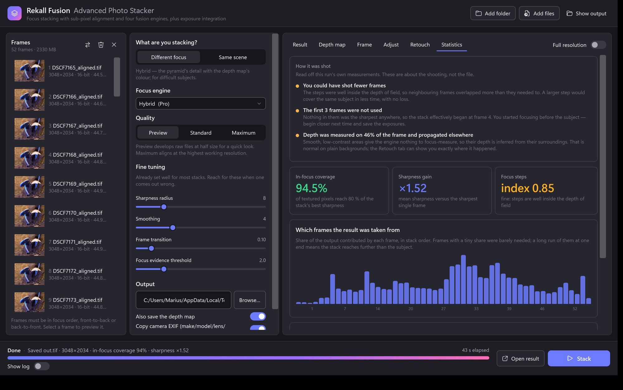Click the settings panel scrollbar
Viewport: 623px width, 390px height.
tap(275, 171)
